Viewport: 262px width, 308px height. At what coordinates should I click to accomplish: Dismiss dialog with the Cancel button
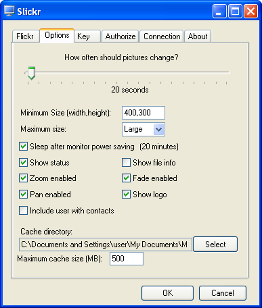[223, 293]
